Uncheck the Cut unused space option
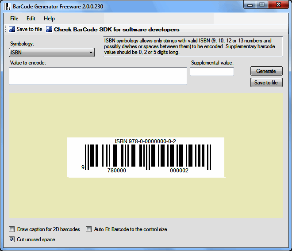292x251 pixels. pyautogui.click(x=12, y=239)
